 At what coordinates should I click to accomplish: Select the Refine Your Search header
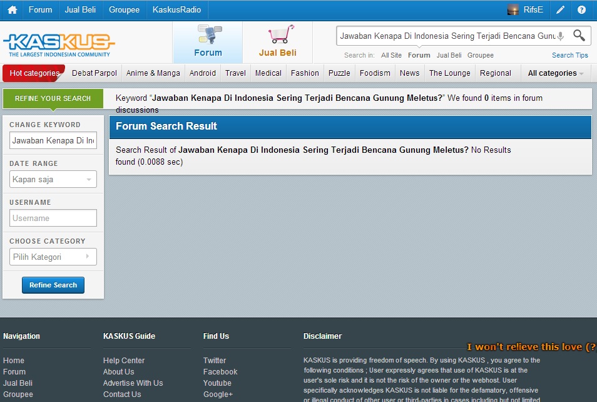pos(53,99)
